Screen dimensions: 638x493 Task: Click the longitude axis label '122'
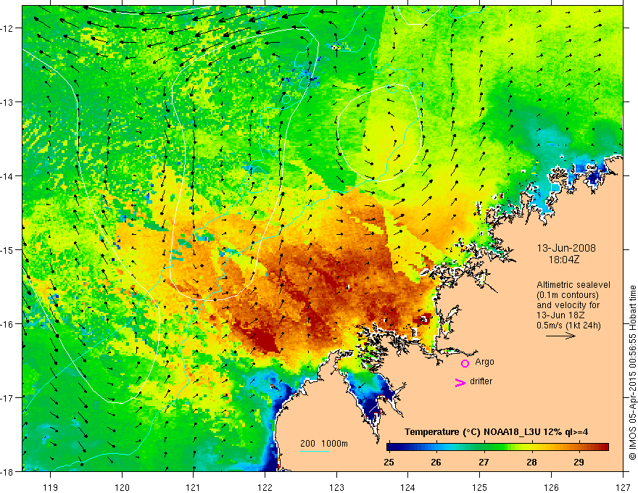[265, 487]
